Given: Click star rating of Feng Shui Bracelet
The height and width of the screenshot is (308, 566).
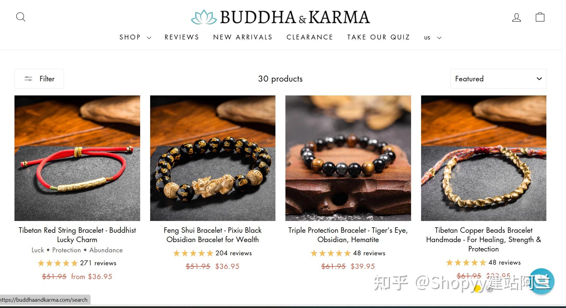Looking at the screenshot, I should (x=193, y=253).
